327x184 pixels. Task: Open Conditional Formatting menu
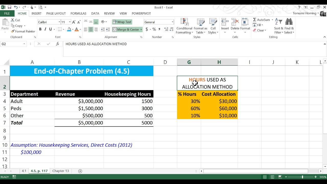tap(184, 26)
